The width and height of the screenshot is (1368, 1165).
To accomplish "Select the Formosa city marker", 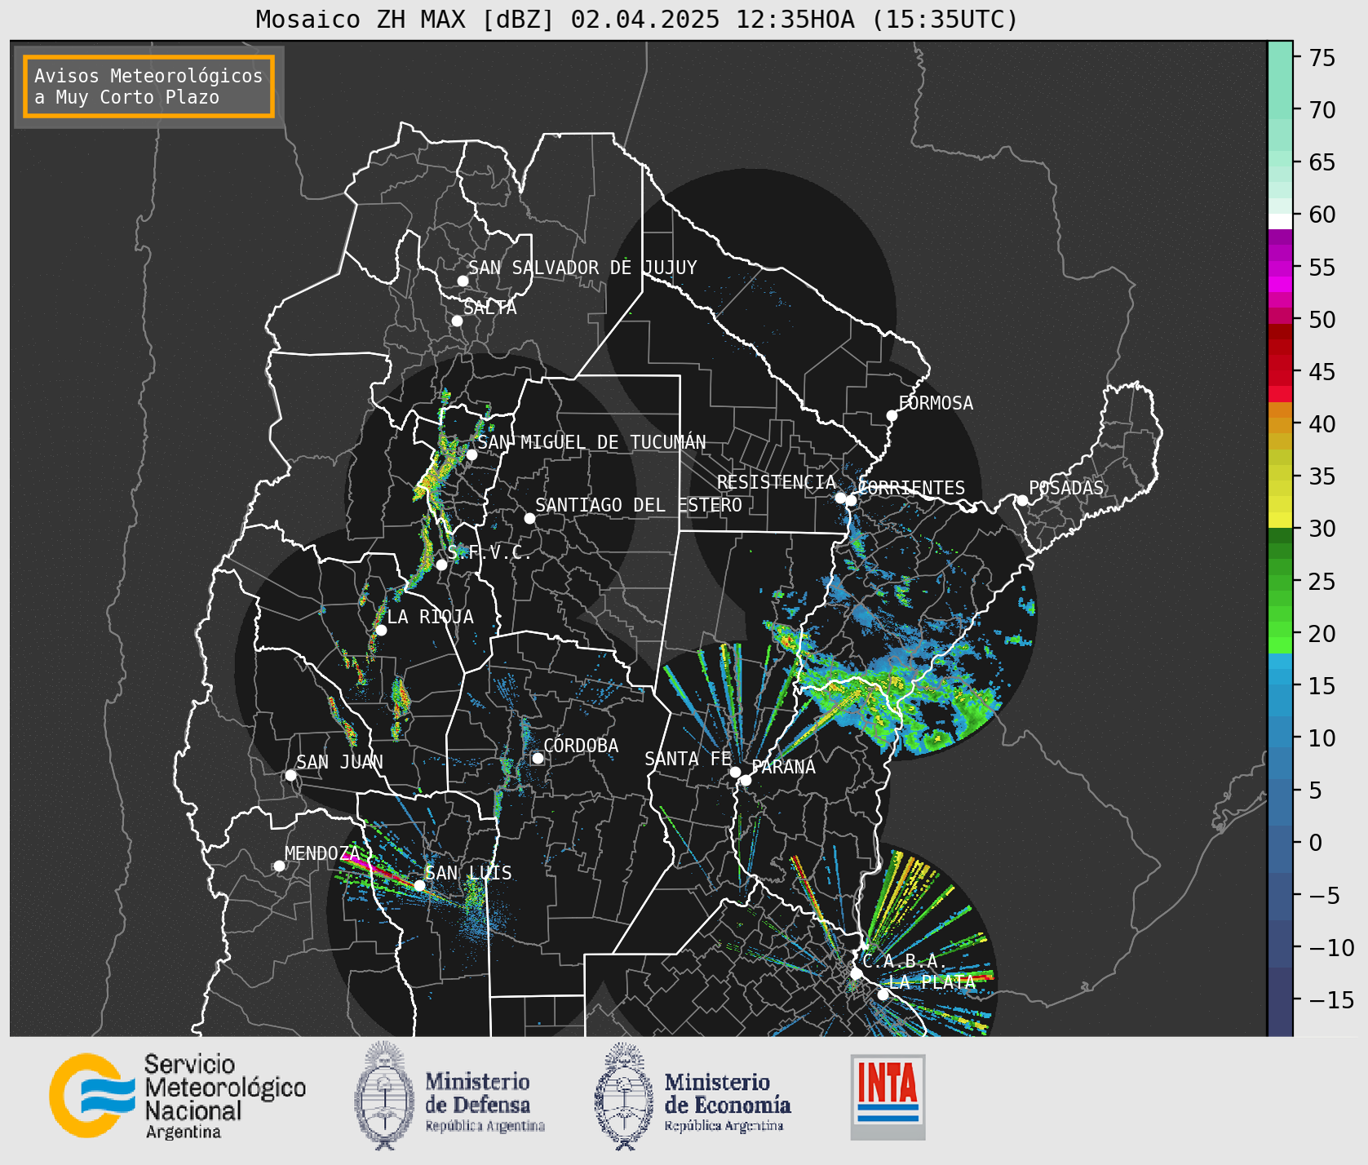I will [892, 415].
